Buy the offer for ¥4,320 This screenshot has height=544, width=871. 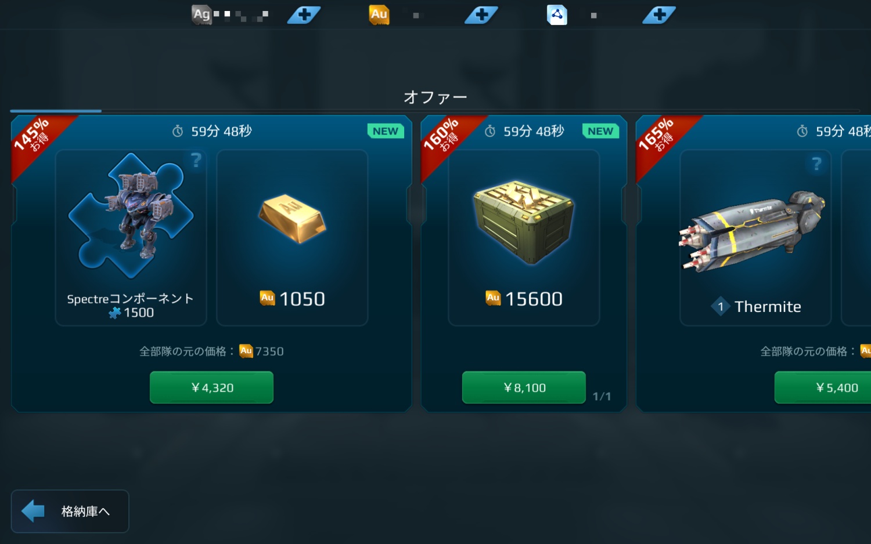tap(211, 387)
